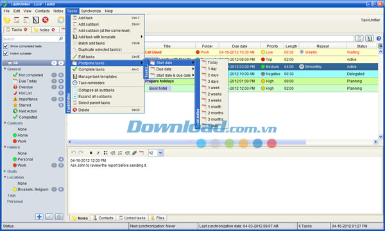Collapse the Folders section in sidebar
Viewport: 385px width, 231px height.
[x=5, y=147]
